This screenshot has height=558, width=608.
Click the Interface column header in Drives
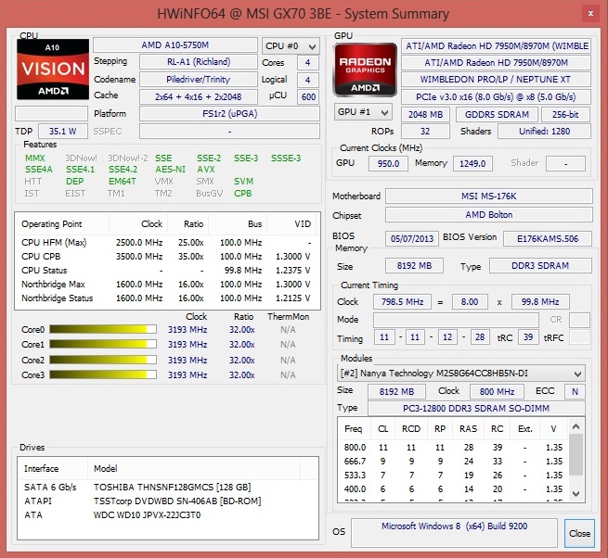[52, 468]
